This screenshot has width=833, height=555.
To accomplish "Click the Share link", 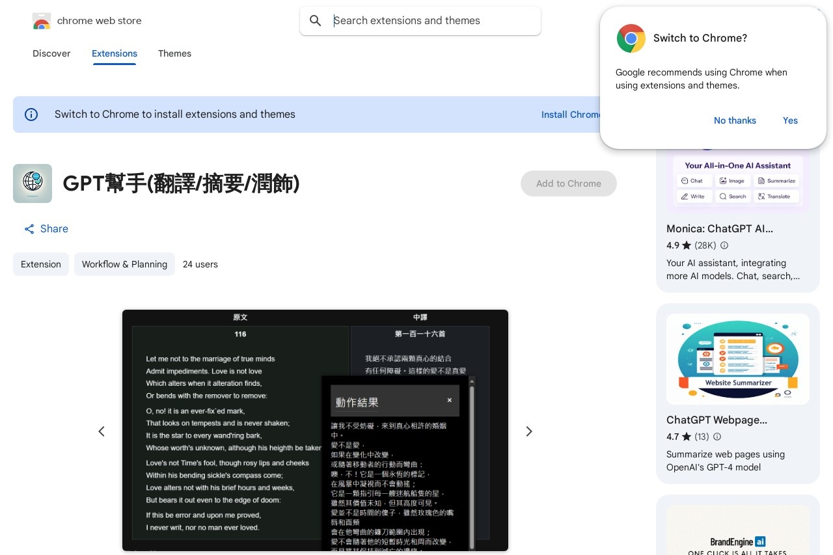I will (x=46, y=229).
